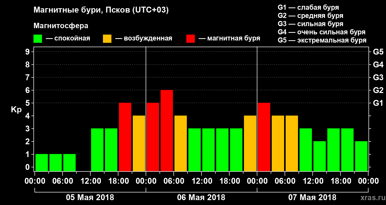Image resolution: width=386 pixels, height=205 pixels.
Task: Click the G3 label on right axis
Action: tap(378, 77)
